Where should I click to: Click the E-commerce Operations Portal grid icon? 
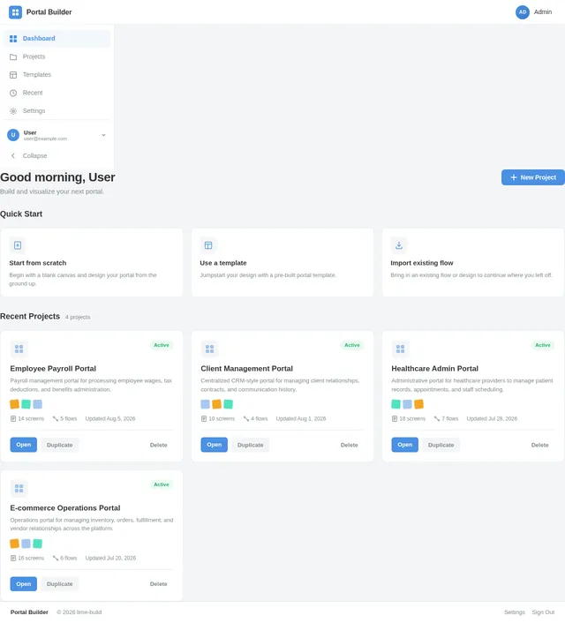(19, 488)
